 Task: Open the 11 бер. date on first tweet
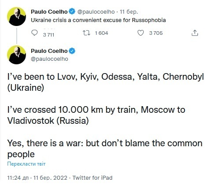pos(129,12)
